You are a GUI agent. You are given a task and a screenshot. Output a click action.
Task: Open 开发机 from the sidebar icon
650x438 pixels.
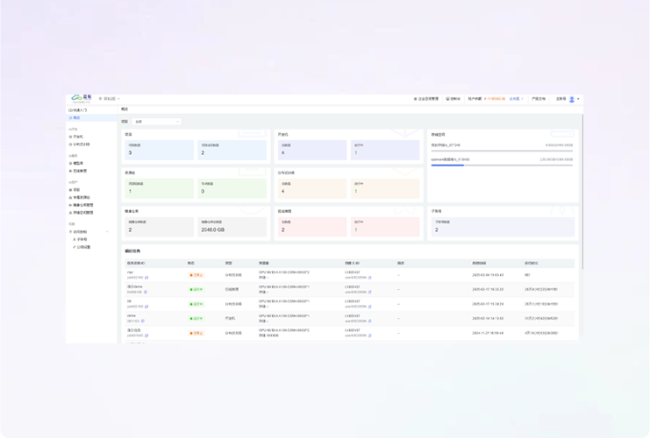70,137
